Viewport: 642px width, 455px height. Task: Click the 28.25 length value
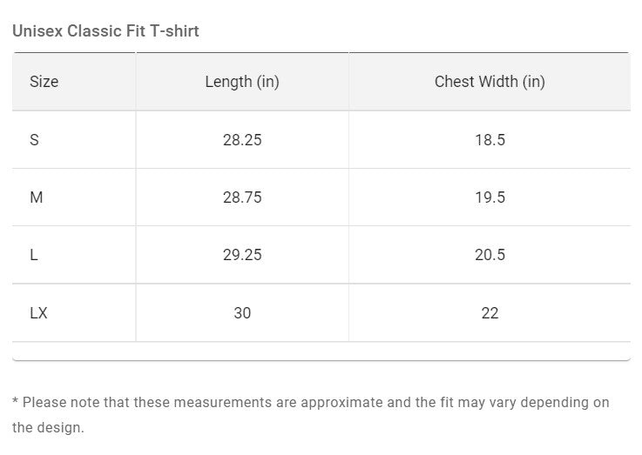242,139
